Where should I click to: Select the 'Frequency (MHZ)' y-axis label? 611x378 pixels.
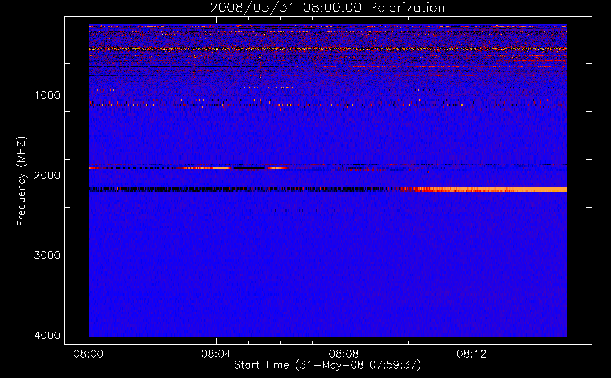tap(22, 181)
